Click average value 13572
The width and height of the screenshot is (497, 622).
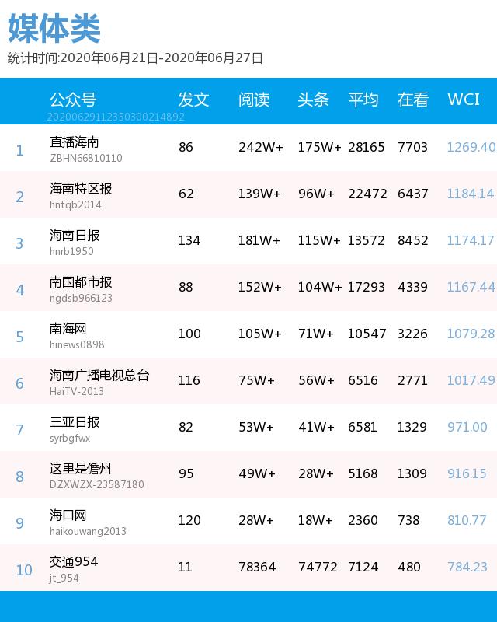coord(367,240)
